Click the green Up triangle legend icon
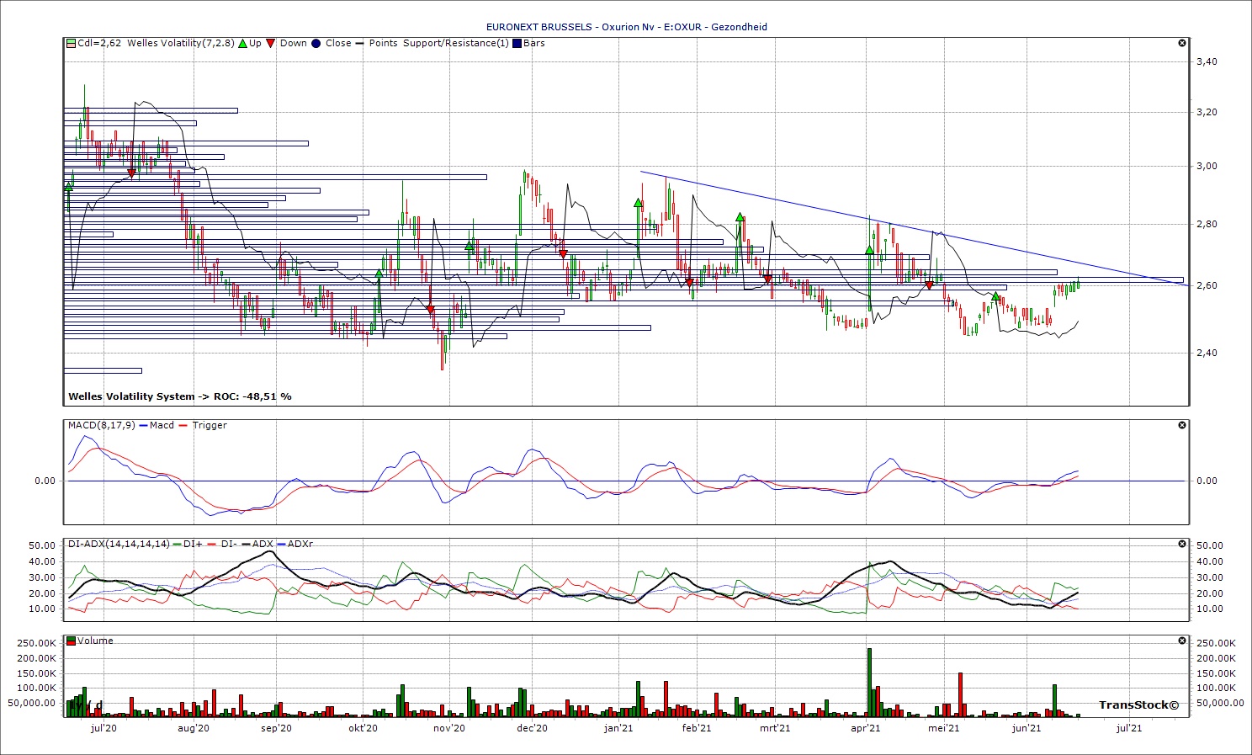 pos(243,43)
